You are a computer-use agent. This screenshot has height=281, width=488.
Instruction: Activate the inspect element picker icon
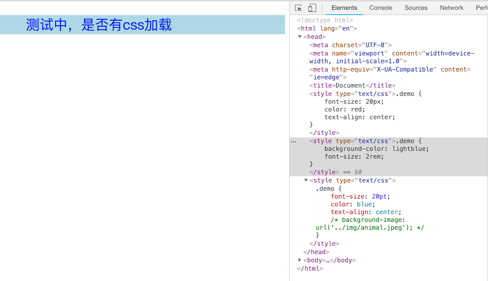[x=299, y=8]
